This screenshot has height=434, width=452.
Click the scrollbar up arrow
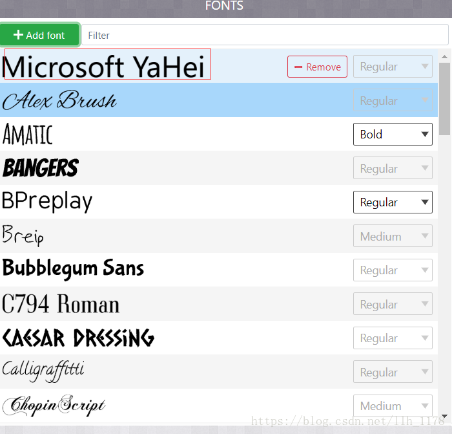tap(444, 57)
